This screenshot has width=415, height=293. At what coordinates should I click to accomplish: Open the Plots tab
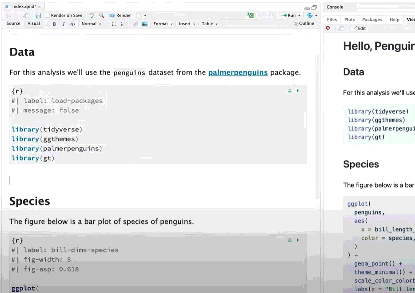coord(350,20)
